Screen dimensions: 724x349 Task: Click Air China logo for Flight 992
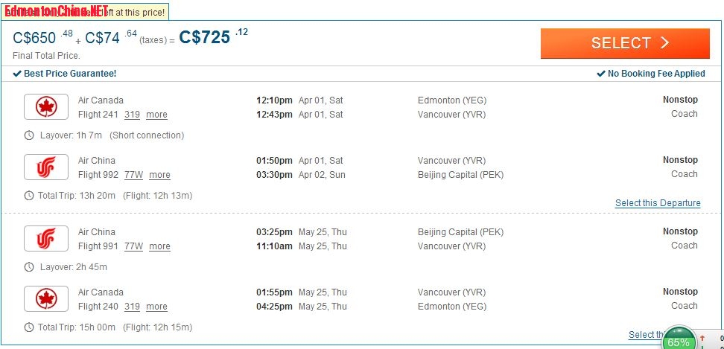(x=46, y=167)
